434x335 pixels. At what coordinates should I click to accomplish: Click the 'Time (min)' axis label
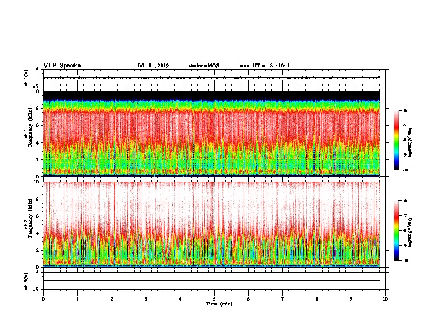click(219, 304)
